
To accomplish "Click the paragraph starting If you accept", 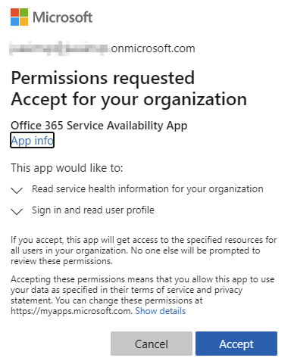I will pyautogui.click(x=144, y=250).
